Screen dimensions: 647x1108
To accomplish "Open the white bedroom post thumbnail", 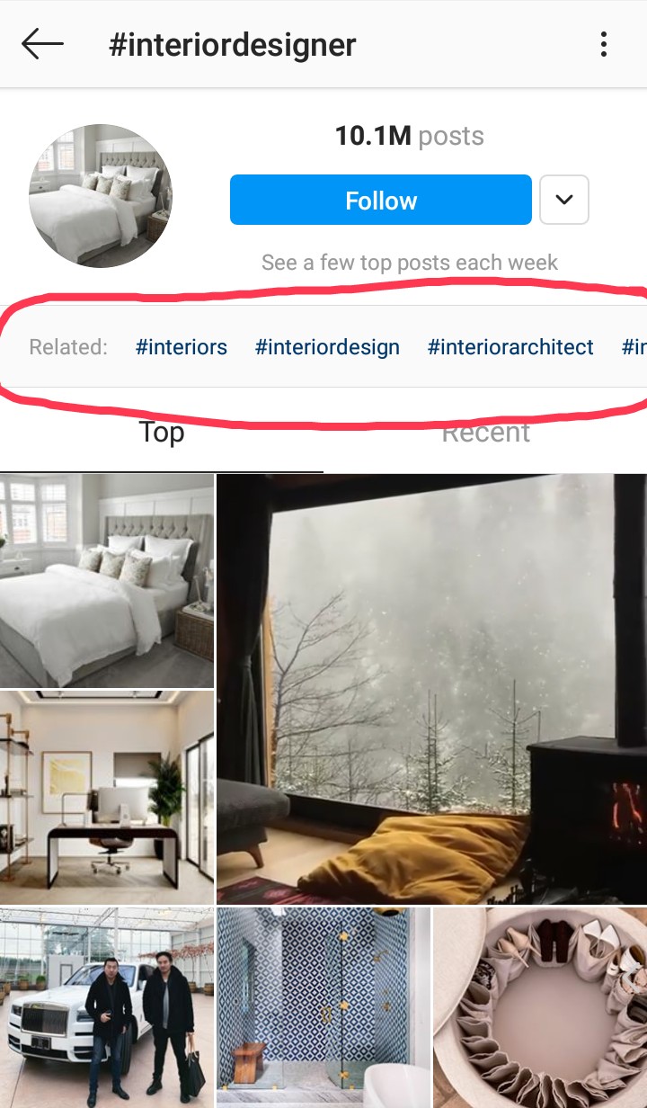I will [x=107, y=581].
